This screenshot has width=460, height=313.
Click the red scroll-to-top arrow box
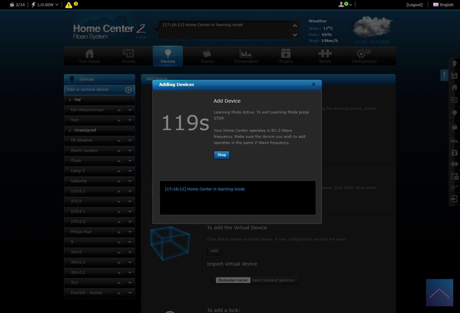tap(439, 292)
